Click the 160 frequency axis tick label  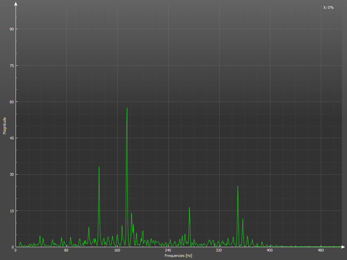[117, 251]
